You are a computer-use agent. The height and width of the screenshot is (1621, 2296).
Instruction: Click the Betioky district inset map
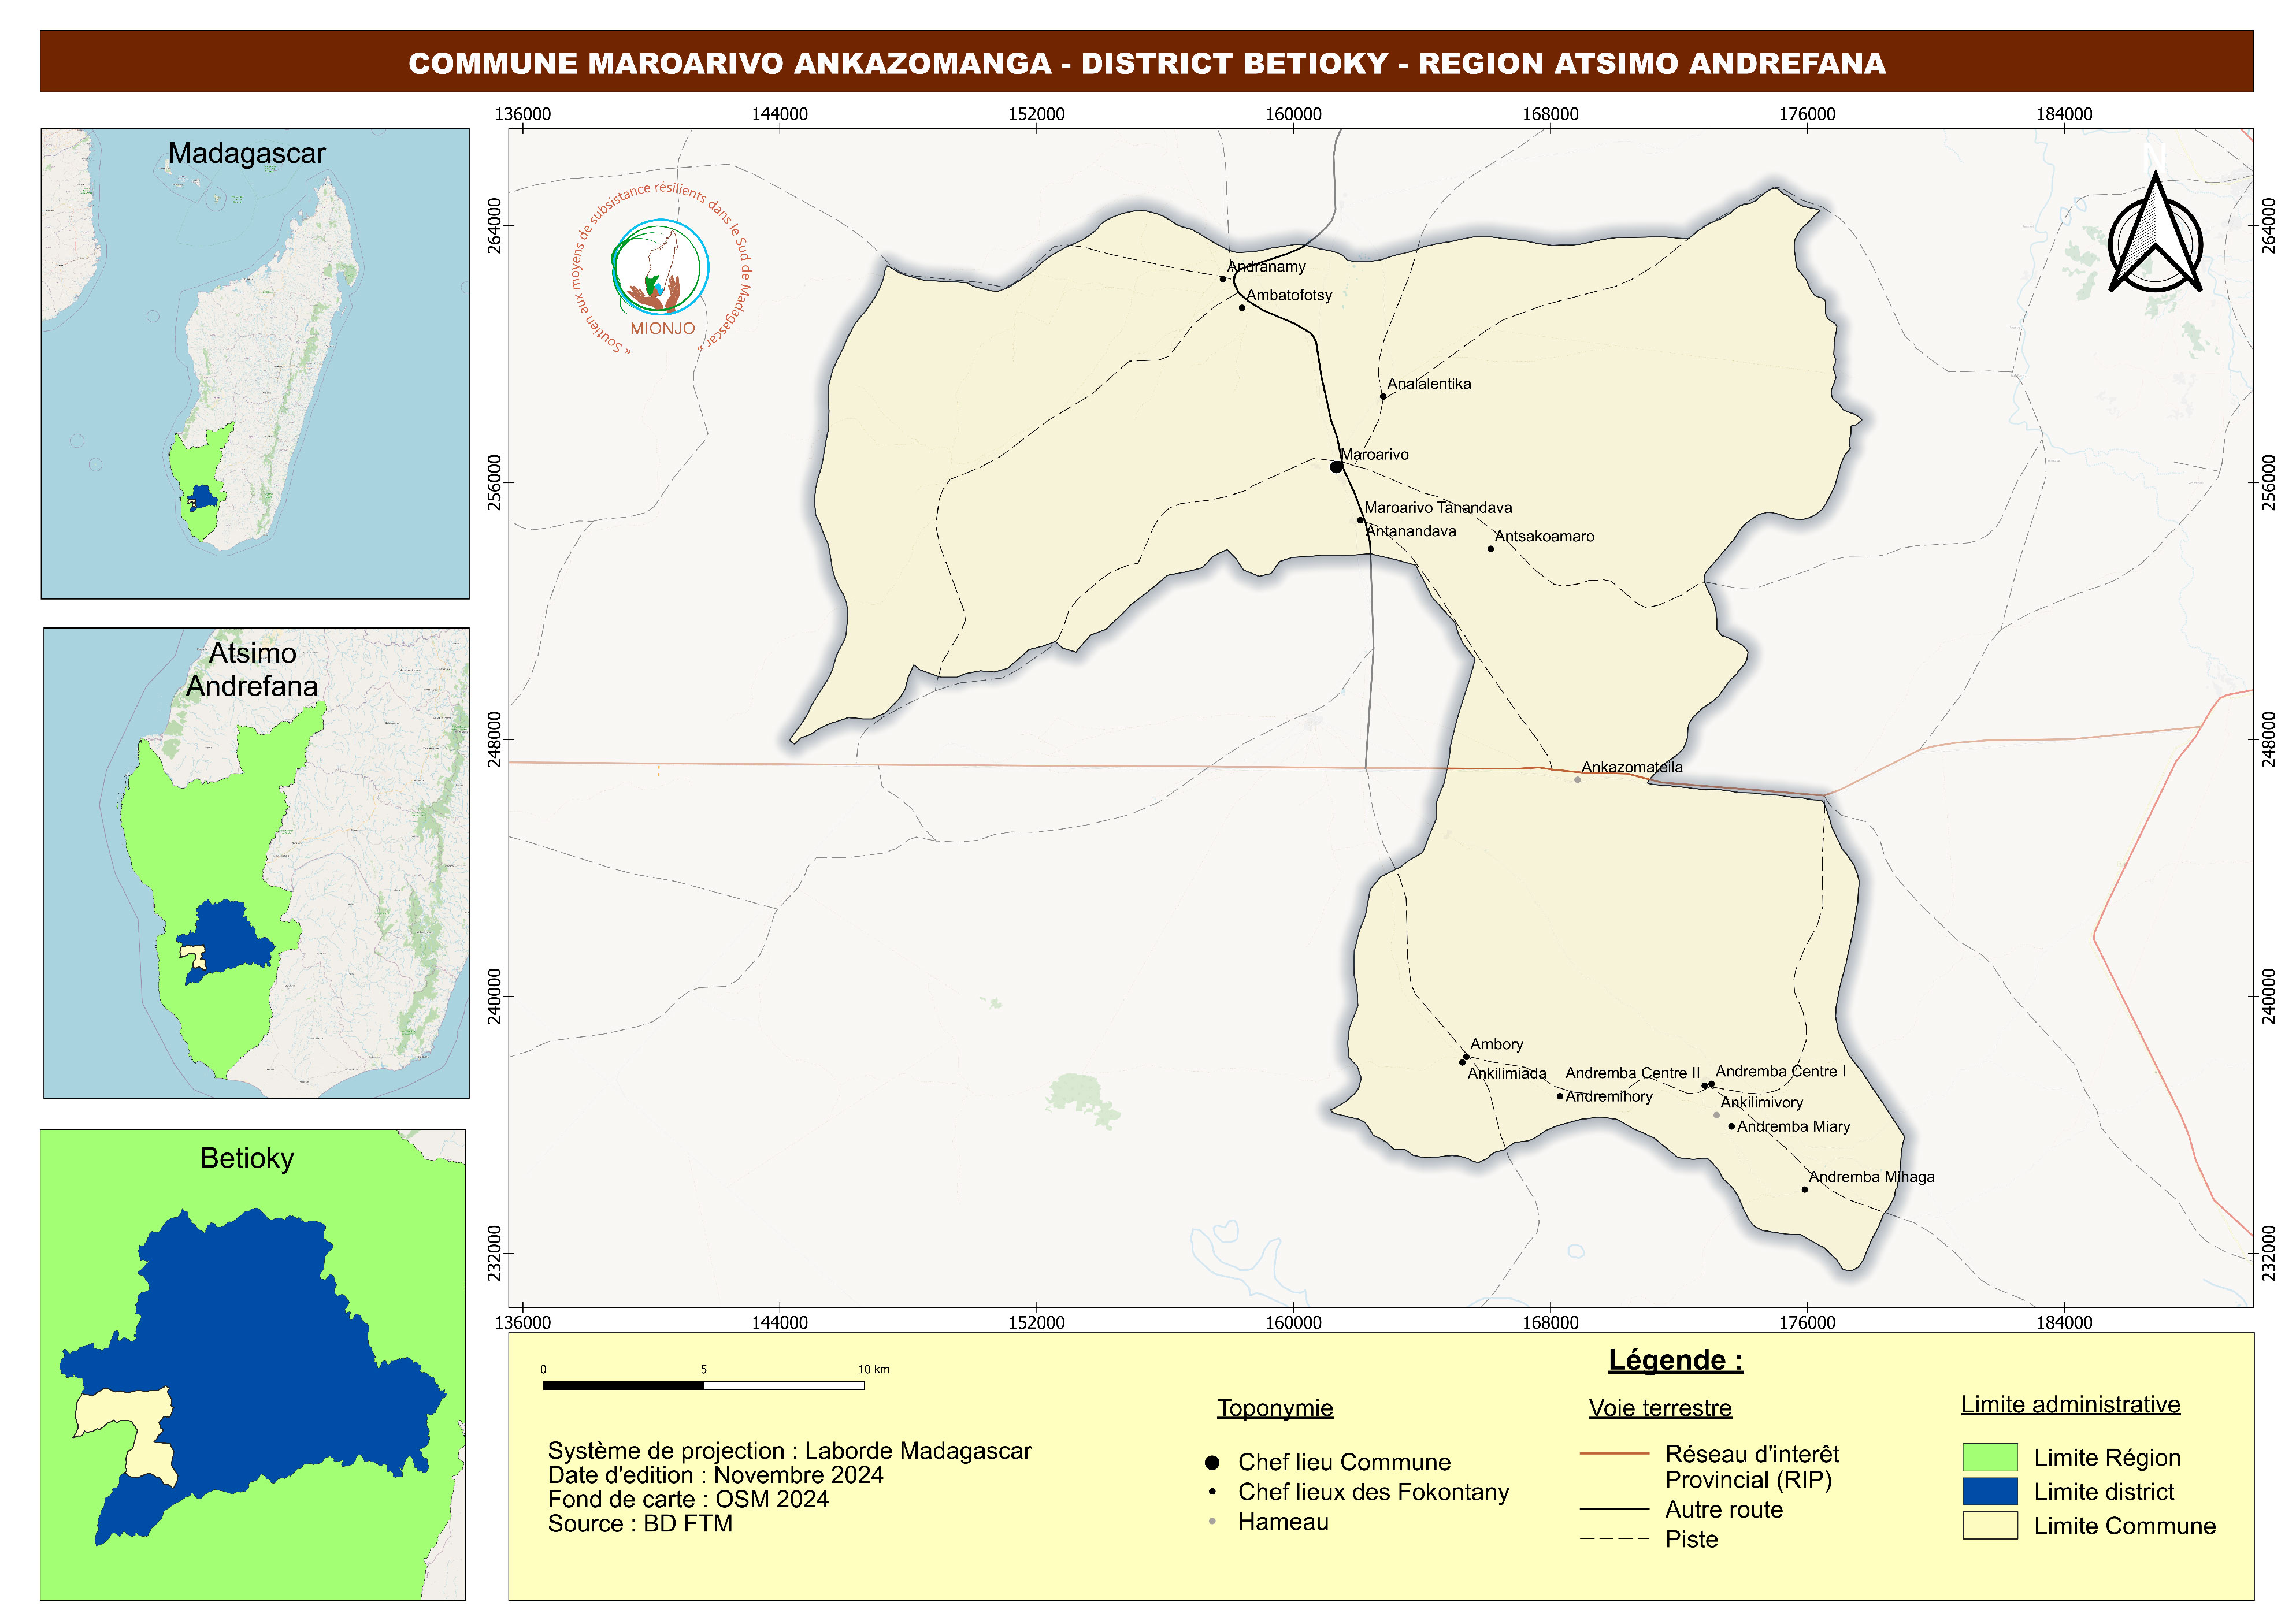(x=253, y=1365)
